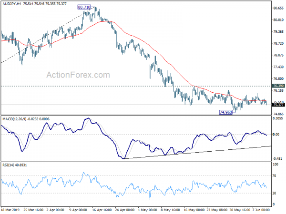This screenshot has height=214, width=286.
Task: Click the 77.430 price axis value
Action: [x=278, y=67]
